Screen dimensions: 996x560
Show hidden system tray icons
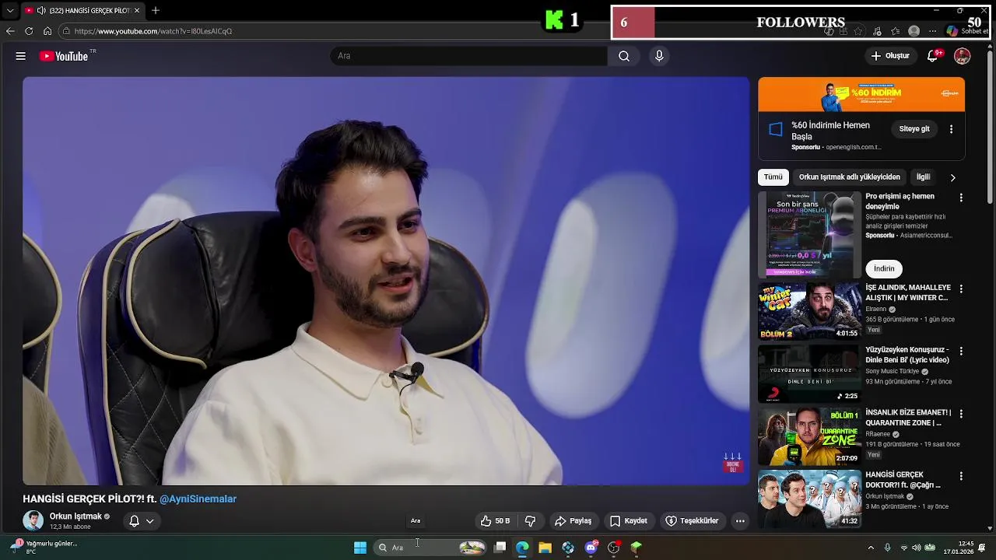tap(871, 548)
